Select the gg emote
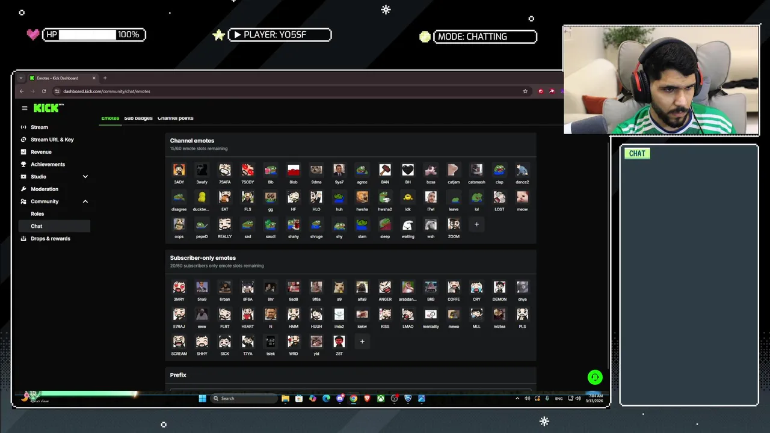 [x=271, y=197]
